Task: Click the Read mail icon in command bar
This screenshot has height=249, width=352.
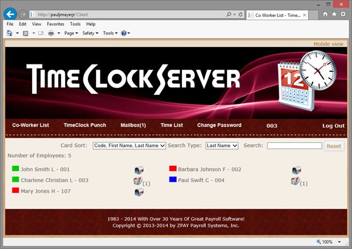Action: point(40,33)
